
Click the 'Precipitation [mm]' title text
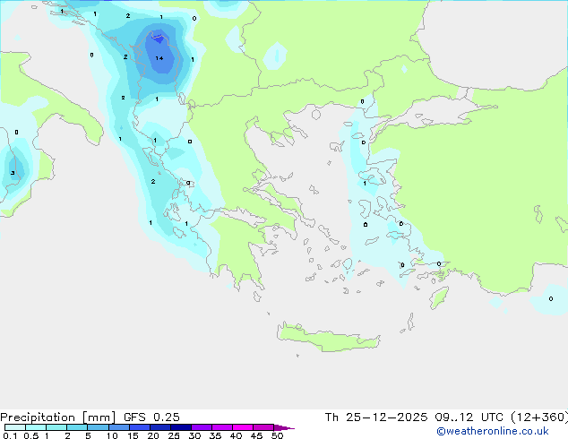[58, 417]
